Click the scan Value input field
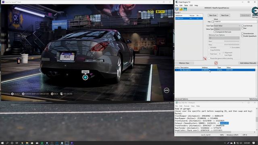Image resolution: width=258 pixels, height=145 pixels. tap(235, 22)
